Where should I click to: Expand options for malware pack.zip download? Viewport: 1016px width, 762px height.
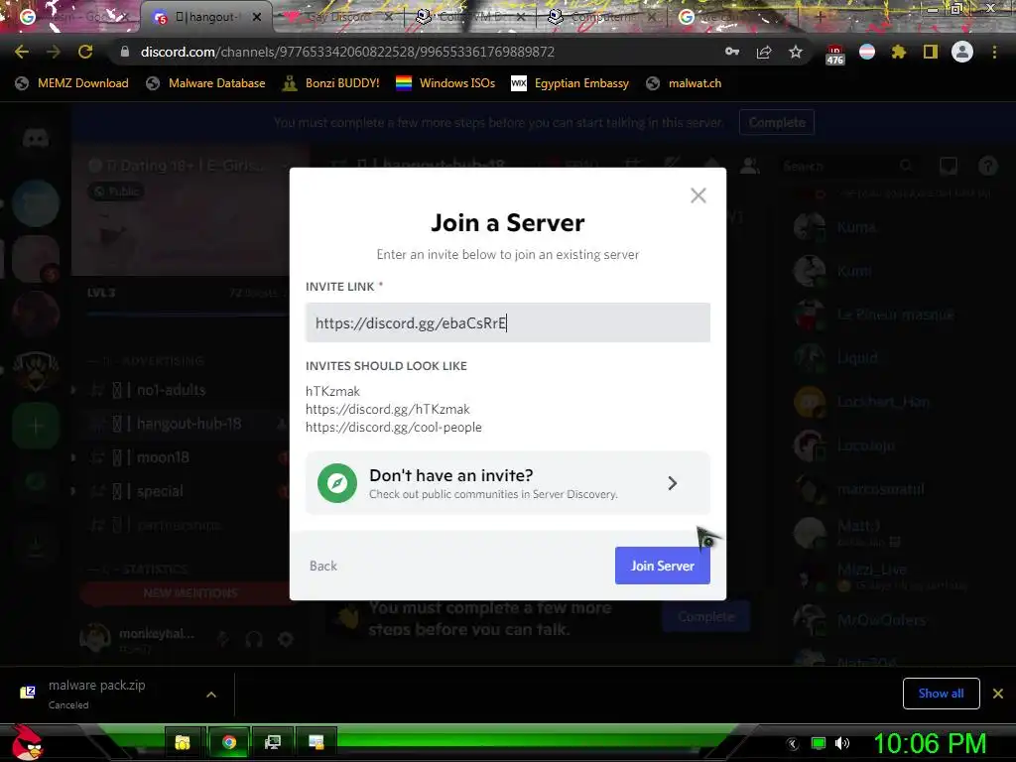(211, 695)
